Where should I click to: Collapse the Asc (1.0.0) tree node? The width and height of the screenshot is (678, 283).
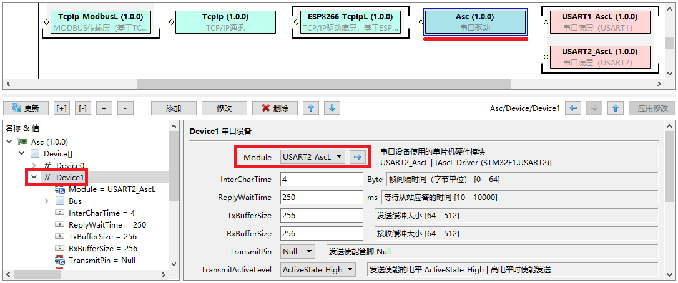pos(9,141)
